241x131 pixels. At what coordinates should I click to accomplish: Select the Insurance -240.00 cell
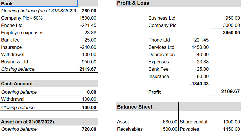[x=87, y=47]
